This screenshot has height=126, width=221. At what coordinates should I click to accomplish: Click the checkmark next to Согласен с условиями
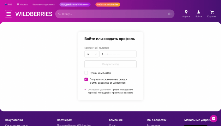85,89
